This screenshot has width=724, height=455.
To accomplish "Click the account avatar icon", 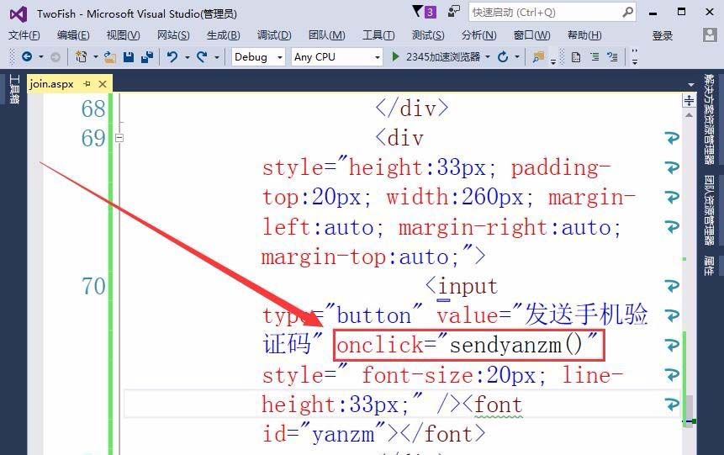I will 709,35.
